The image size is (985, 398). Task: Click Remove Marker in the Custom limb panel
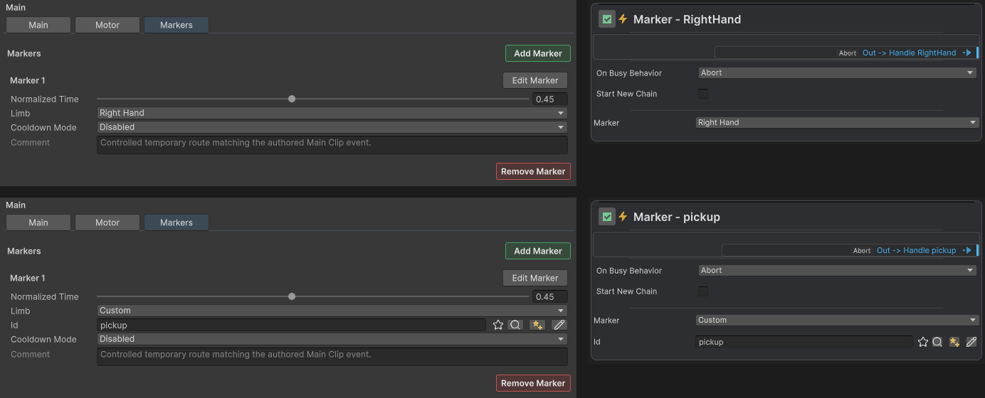pos(533,383)
